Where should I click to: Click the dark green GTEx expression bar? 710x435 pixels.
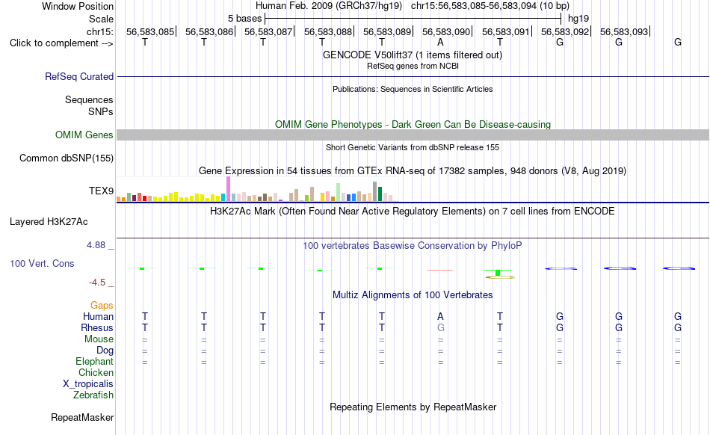380,194
